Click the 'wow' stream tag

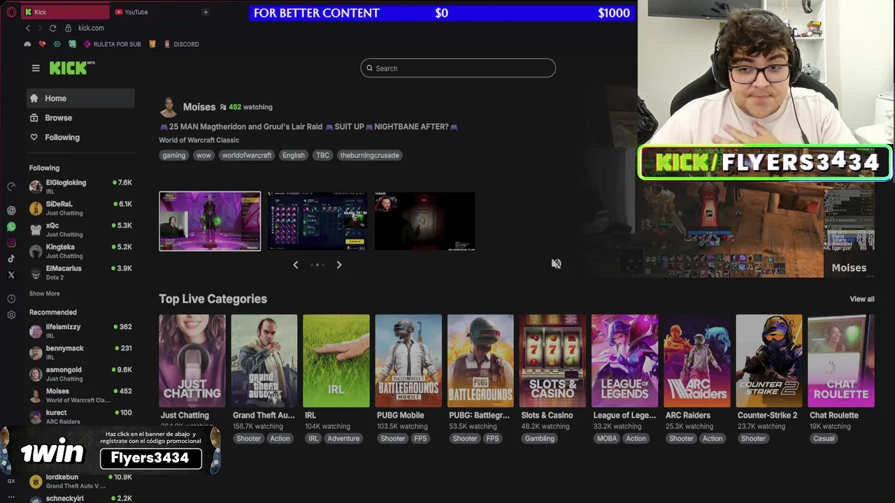(x=203, y=155)
